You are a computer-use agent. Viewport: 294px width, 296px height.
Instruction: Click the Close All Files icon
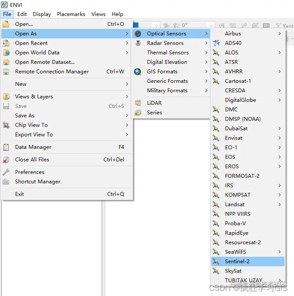(x=6, y=160)
